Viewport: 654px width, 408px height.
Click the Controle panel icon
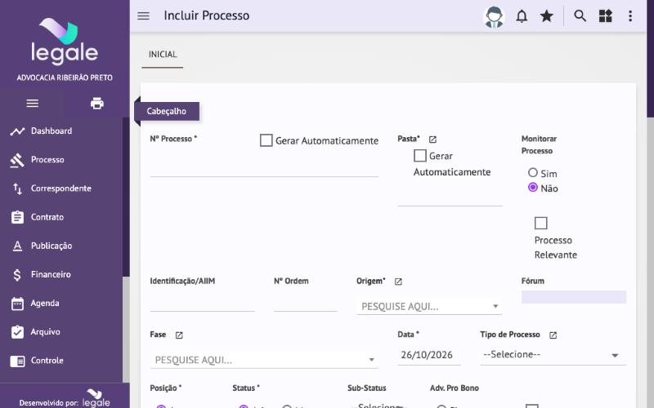(x=17, y=361)
